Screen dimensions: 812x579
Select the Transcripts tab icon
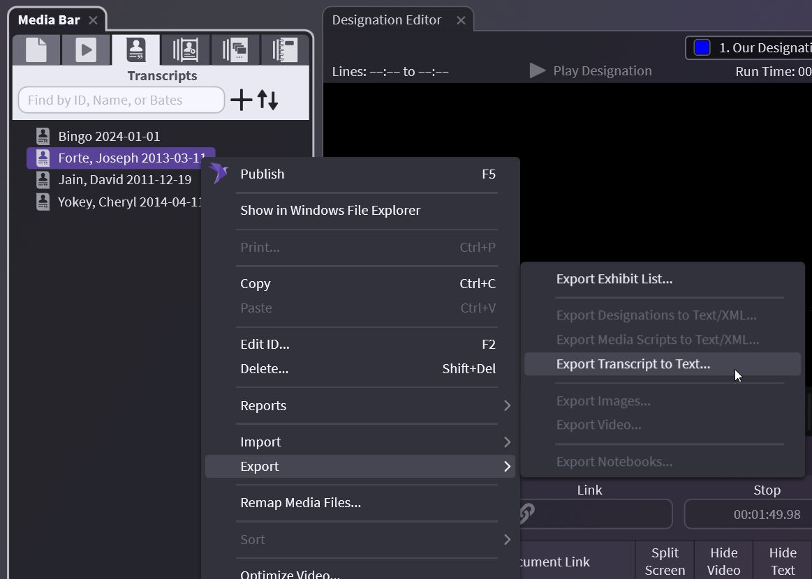135,50
